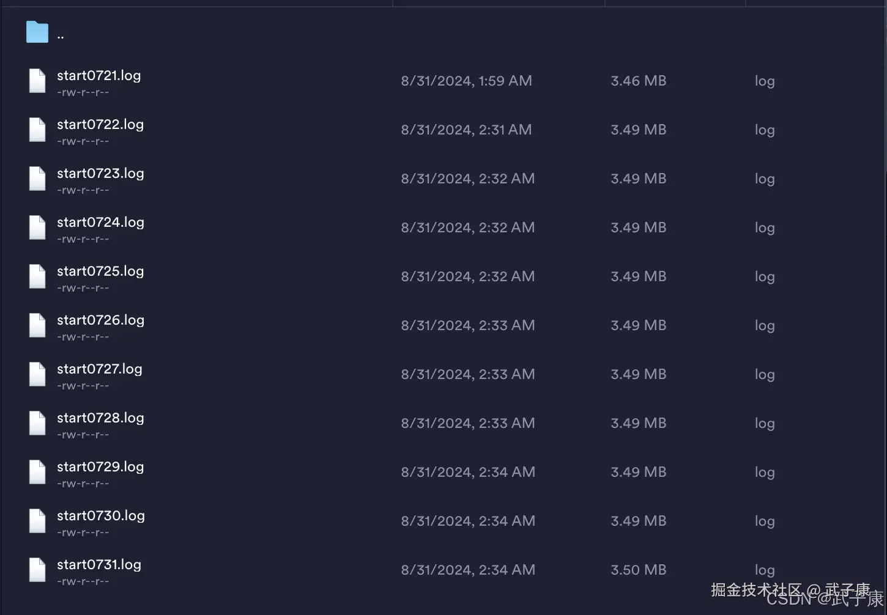Viewport: 887px width, 615px height.
Task: Click the 'log' type label for start0722.log
Action: (764, 130)
